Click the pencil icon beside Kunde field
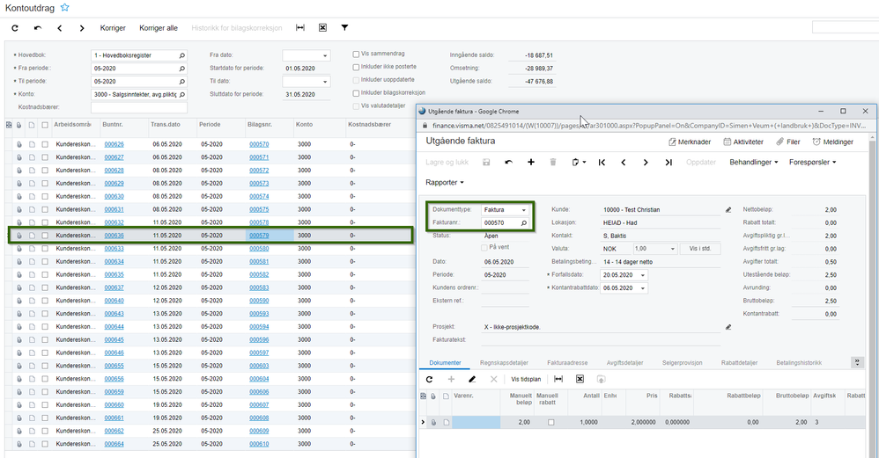The height and width of the screenshot is (458, 879). coord(728,210)
